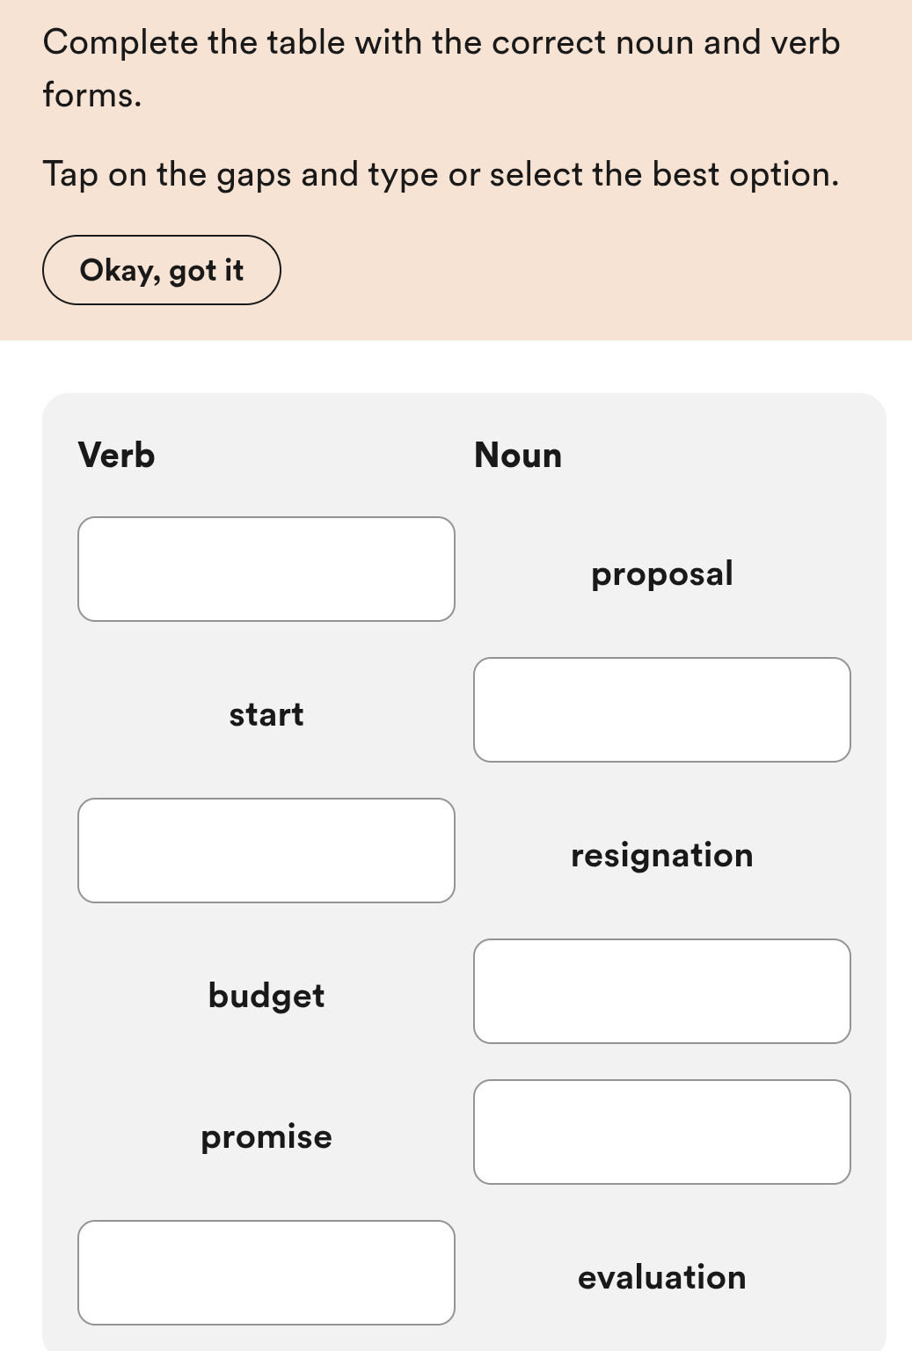This screenshot has height=1351, width=912.
Task: Click the Okay, got it button
Action: pos(162,270)
